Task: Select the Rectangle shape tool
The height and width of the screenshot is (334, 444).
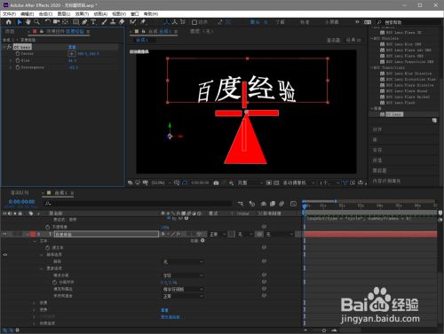Action: [75, 22]
